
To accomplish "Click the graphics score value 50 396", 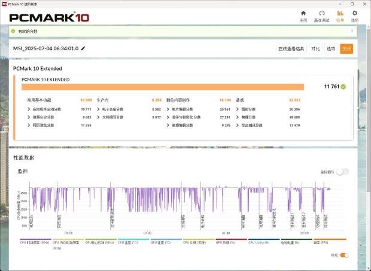I will (294, 109).
